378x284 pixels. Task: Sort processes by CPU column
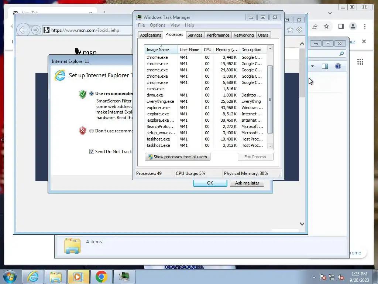(207, 50)
